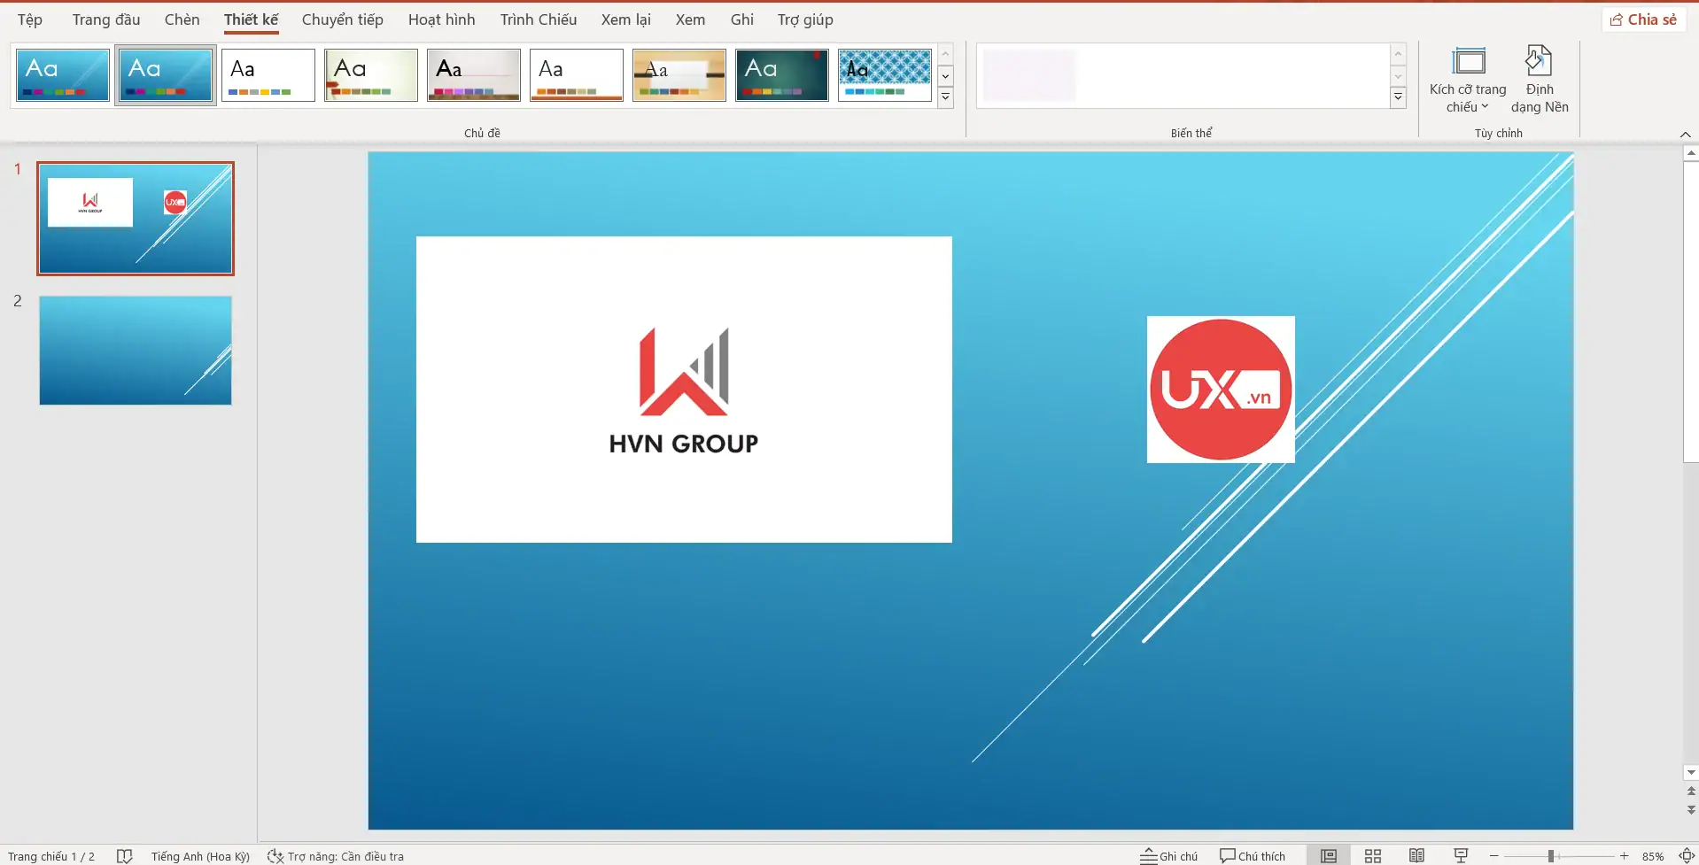Apply the first blue gradient theme
Screen dimensions: 1699x865
coord(63,75)
